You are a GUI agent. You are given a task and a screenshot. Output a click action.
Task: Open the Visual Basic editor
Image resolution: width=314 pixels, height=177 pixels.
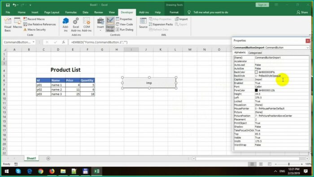point(8,25)
